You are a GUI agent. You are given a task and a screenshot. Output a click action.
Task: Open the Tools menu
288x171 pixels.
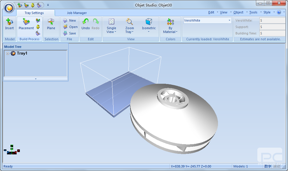tap(253, 12)
